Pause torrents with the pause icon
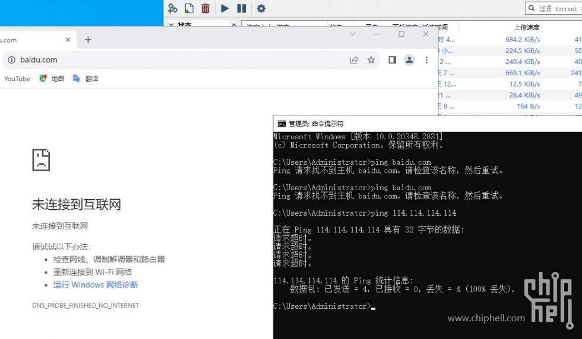 coord(242,8)
